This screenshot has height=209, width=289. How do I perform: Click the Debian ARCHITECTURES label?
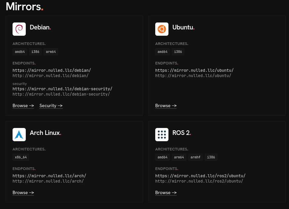click(29, 44)
